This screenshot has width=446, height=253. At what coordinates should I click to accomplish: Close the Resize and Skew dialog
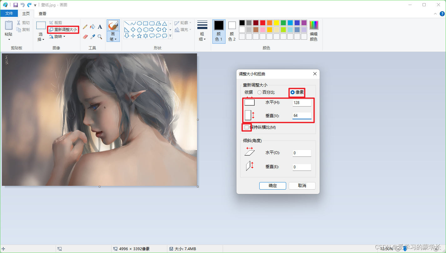315,74
